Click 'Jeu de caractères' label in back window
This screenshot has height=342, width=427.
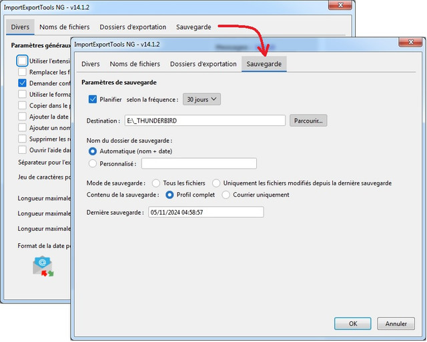(x=44, y=177)
